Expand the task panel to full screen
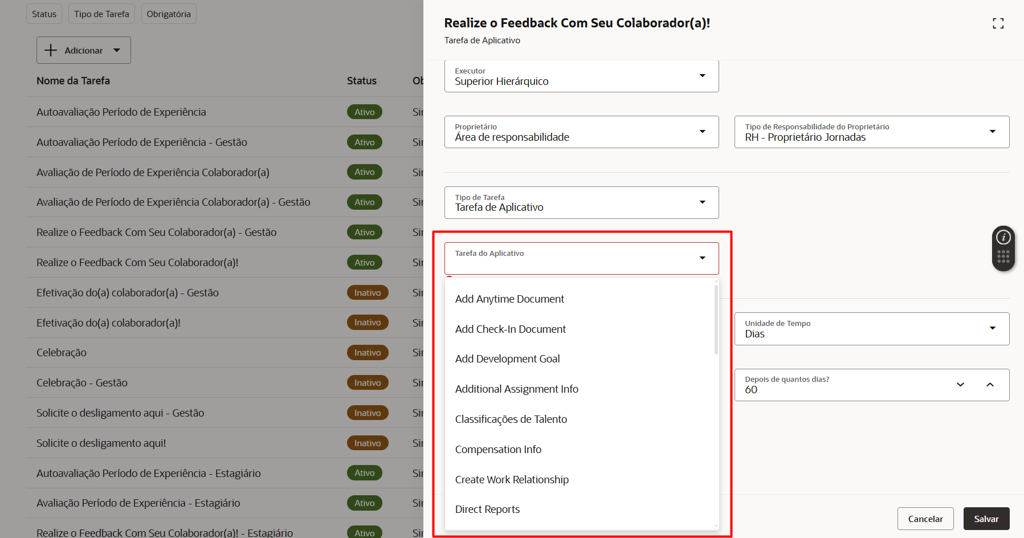Image resolution: width=1024 pixels, height=538 pixels. (998, 23)
